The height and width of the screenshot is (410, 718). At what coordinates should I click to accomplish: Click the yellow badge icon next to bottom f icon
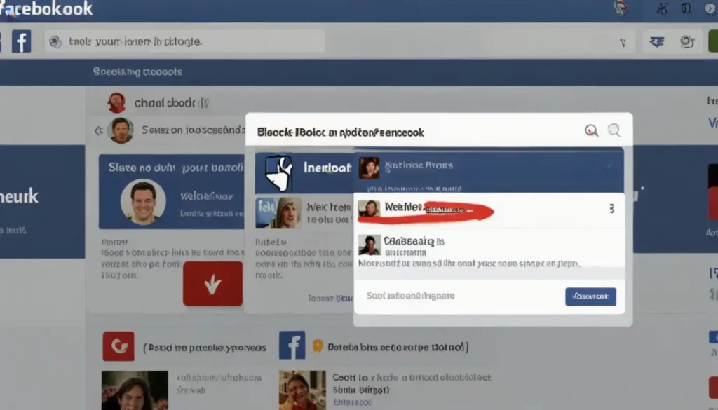(x=318, y=346)
